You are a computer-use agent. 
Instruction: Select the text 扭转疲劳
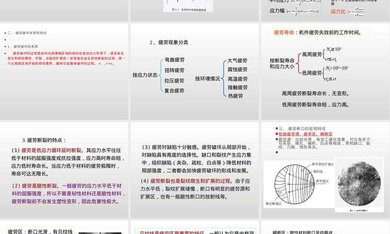click(175, 70)
